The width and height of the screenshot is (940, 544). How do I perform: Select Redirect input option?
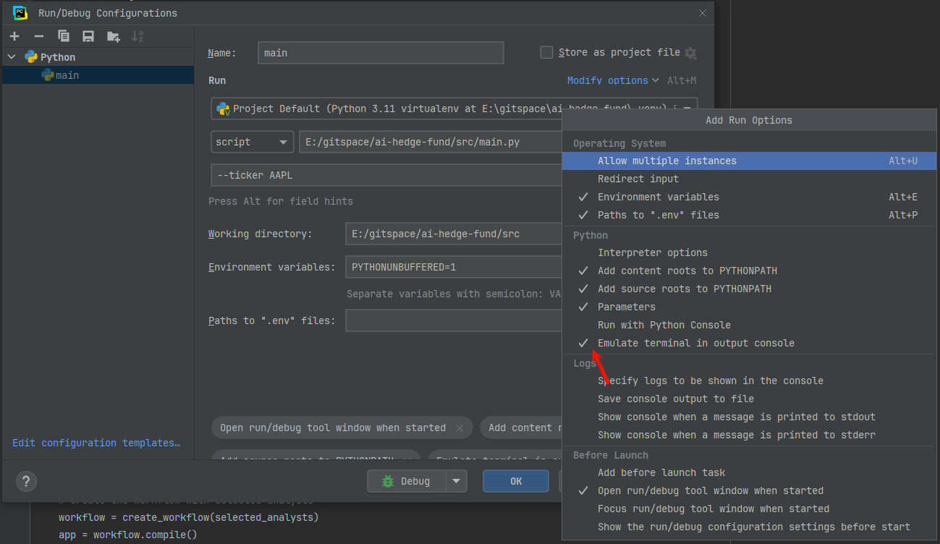point(749,179)
